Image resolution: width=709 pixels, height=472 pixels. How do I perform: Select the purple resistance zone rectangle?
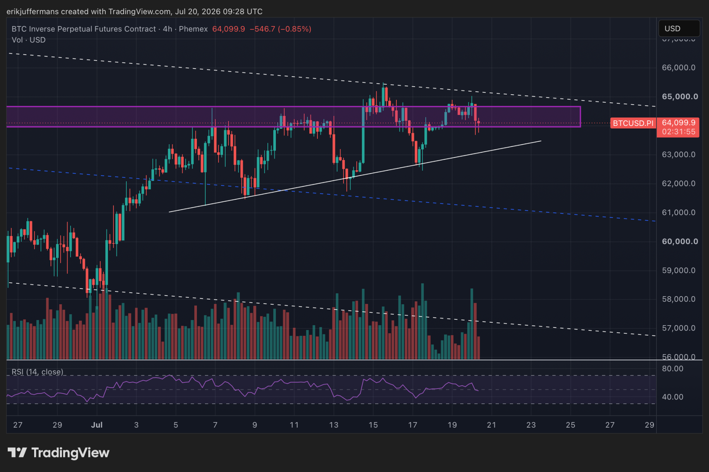coord(293,117)
